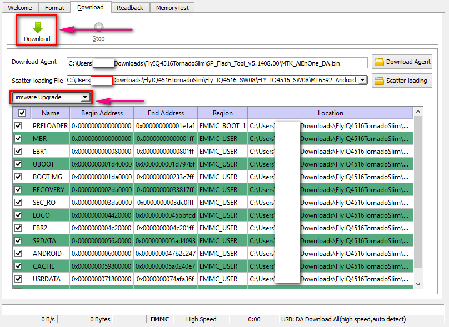Click the green Download arrow icon
The image size is (449, 327).
[37, 27]
